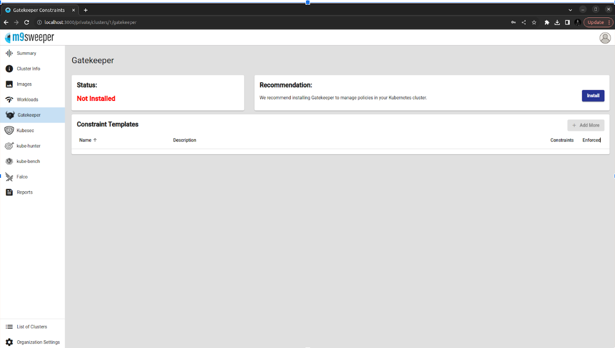Click the Summary waveform icon in sidebar
This screenshot has height=348, width=615.
pyautogui.click(x=9, y=53)
